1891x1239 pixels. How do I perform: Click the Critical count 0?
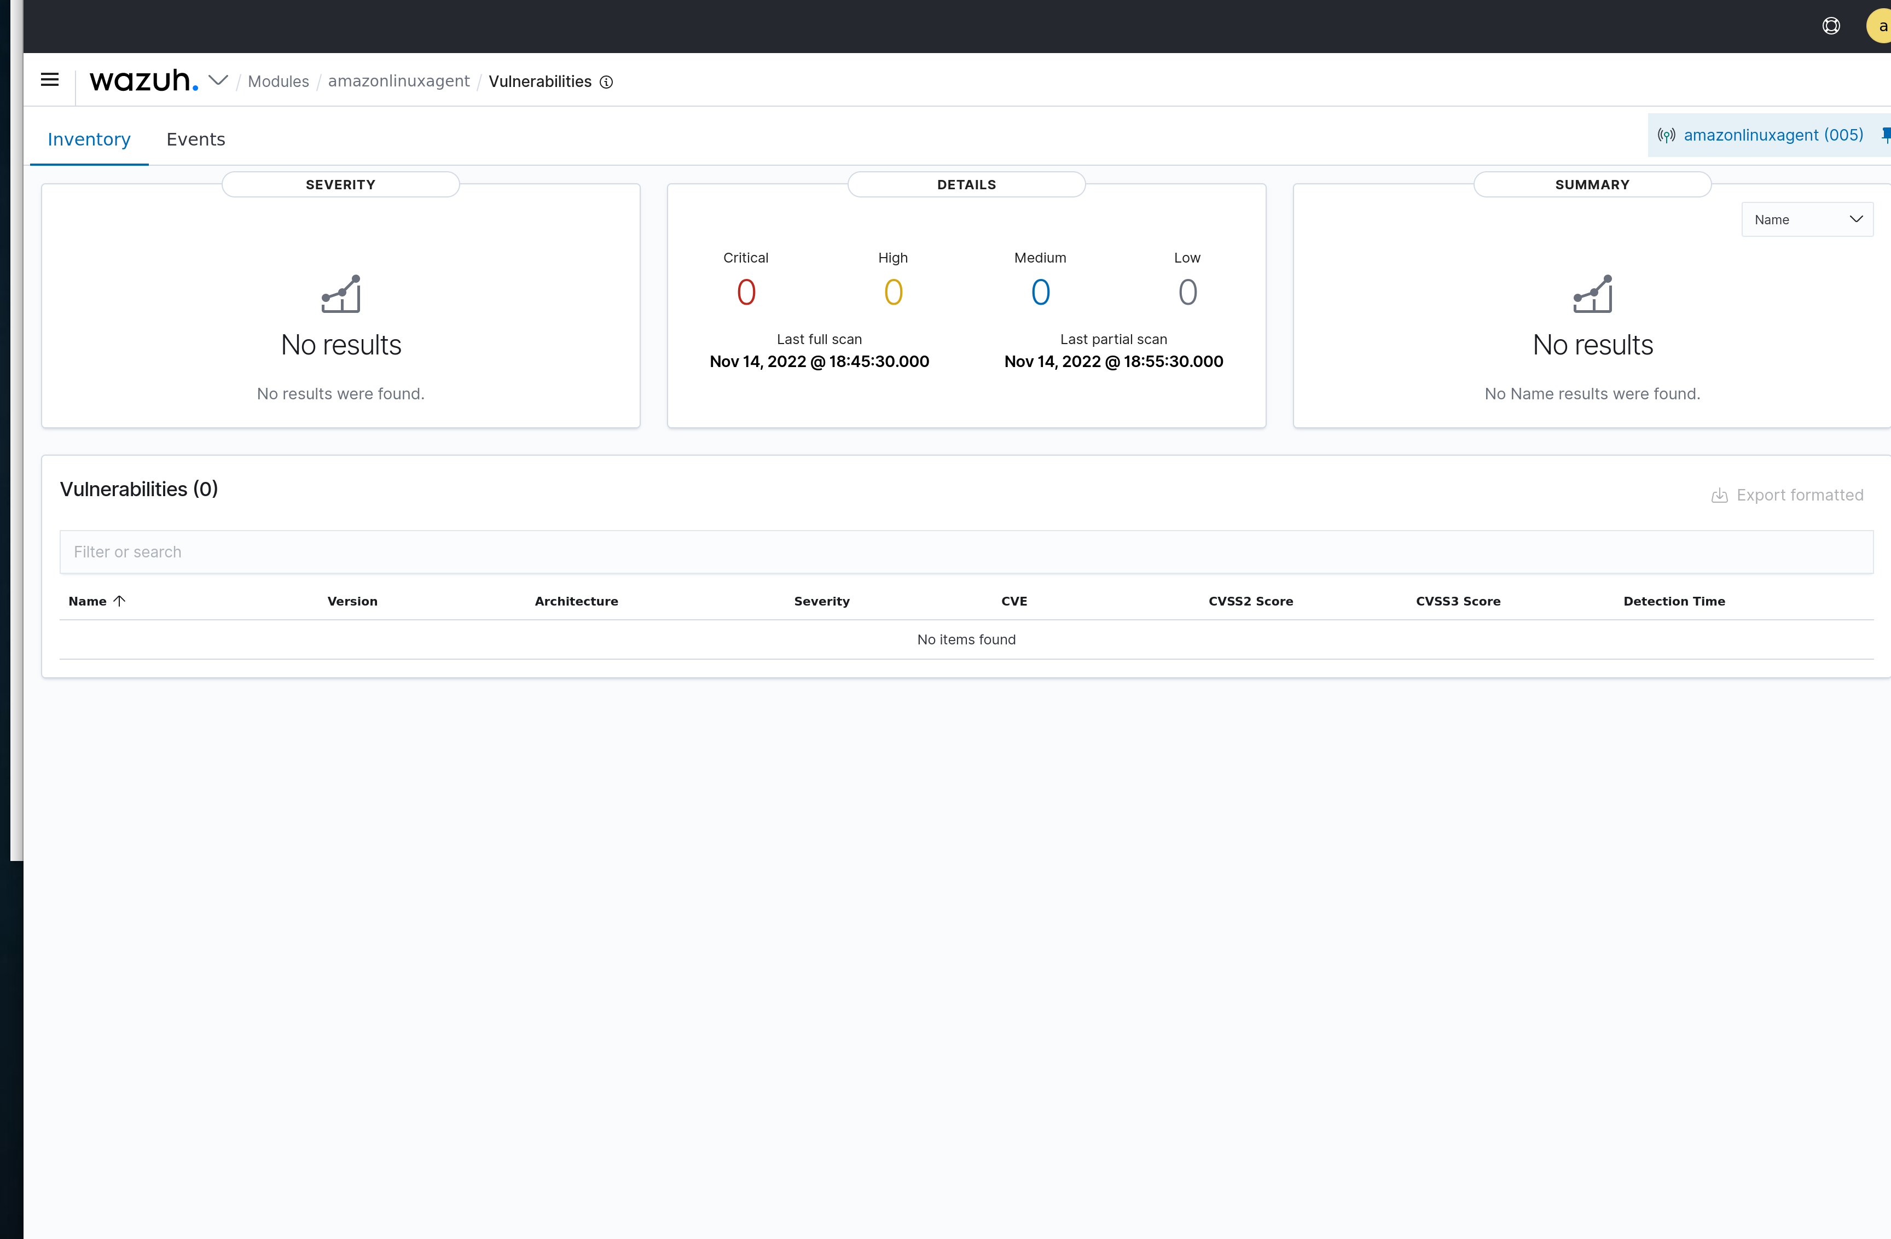746,292
